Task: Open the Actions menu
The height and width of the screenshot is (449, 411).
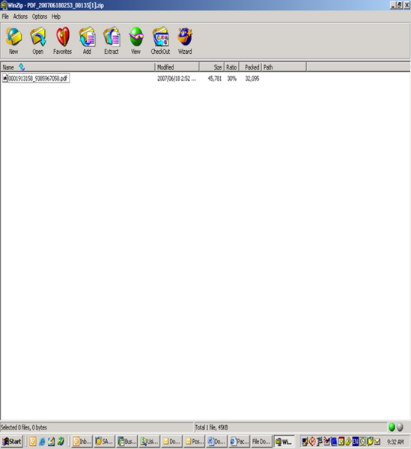Action: pyautogui.click(x=20, y=16)
